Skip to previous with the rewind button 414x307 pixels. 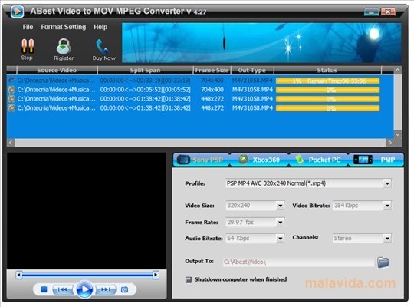pyautogui.click(x=63, y=289)
